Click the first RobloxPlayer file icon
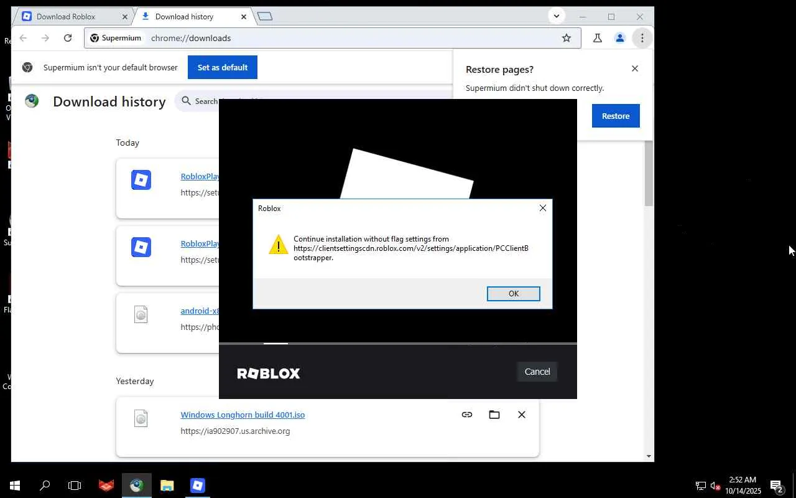Screen dimensions: 796x498 (x=141, y=180)
